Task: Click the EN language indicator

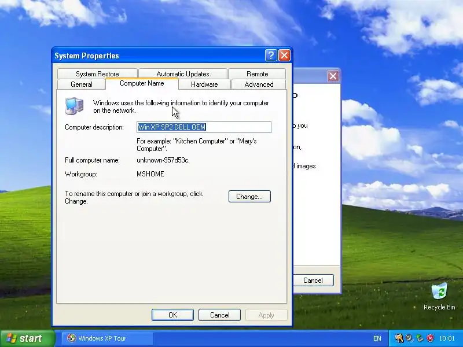Action: tap(377, 338)
